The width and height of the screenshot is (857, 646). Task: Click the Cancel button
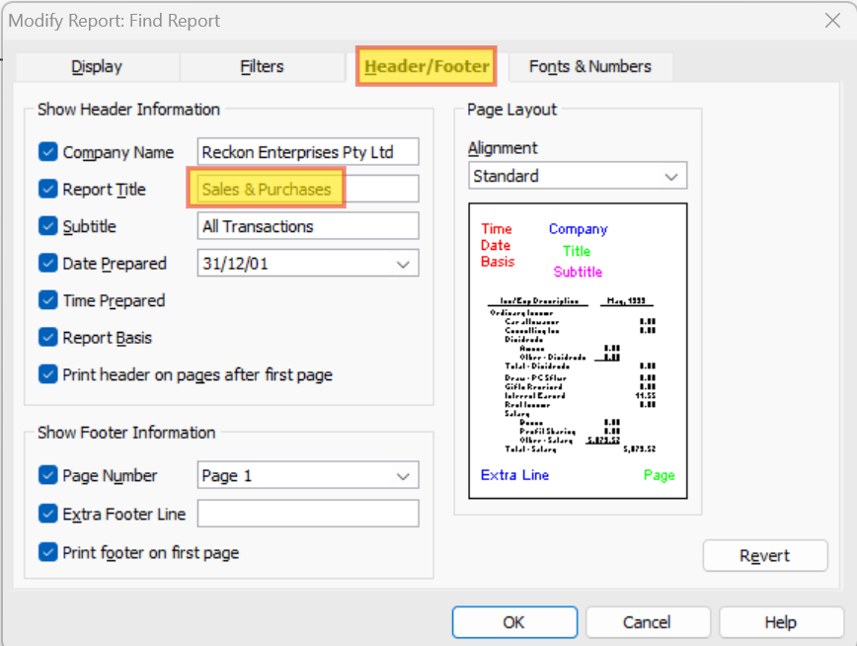[x=648, y=622]
